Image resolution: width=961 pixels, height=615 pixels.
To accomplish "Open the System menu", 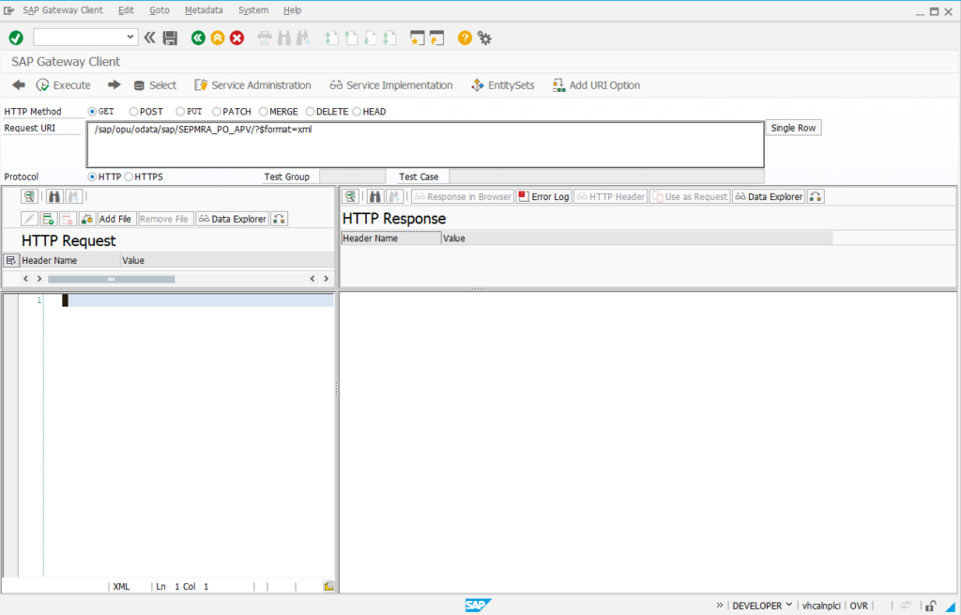I will (253, 10).
